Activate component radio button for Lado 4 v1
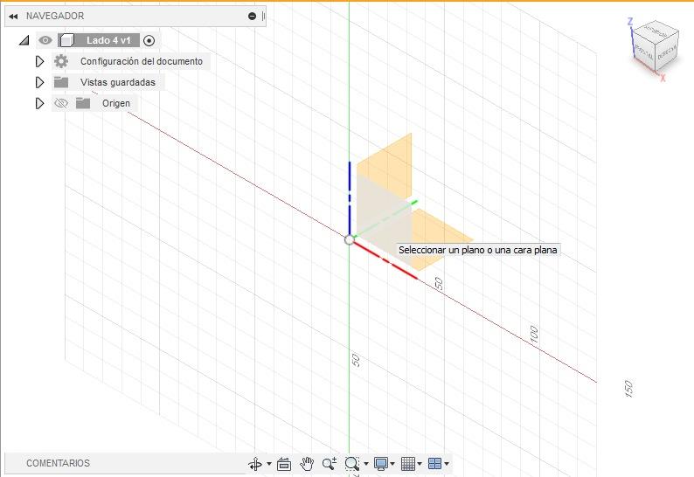Screen dimensions: 694x477 click(x=149, y=41)
